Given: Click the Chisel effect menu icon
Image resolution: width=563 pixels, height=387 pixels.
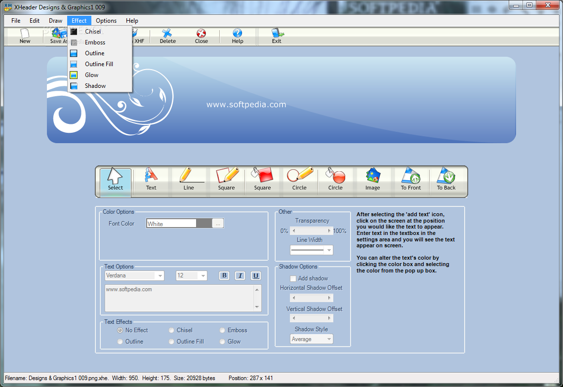Looking at the screenshot, I should pos(74,32).
